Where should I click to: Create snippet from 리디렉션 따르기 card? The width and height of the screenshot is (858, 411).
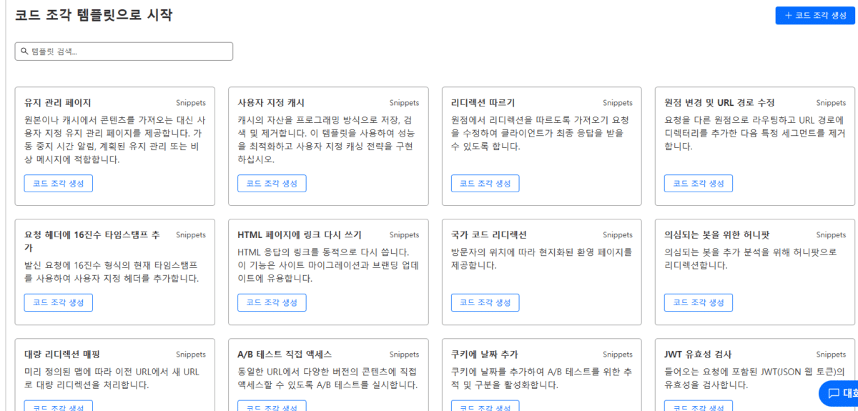pos(485,183)
